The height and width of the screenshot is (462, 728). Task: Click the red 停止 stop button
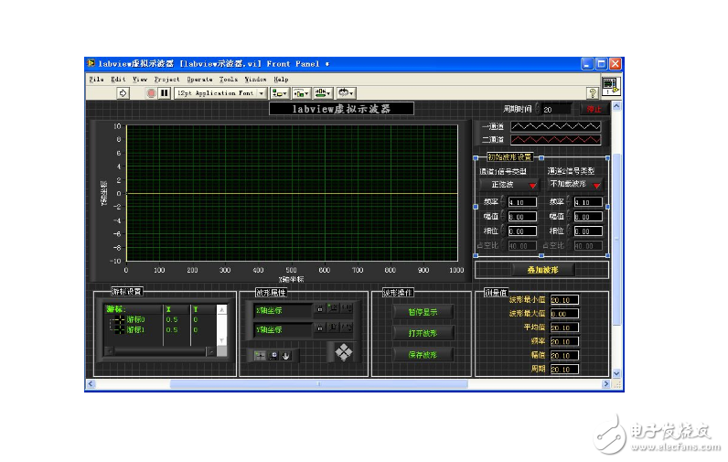[x=594, y=109]
